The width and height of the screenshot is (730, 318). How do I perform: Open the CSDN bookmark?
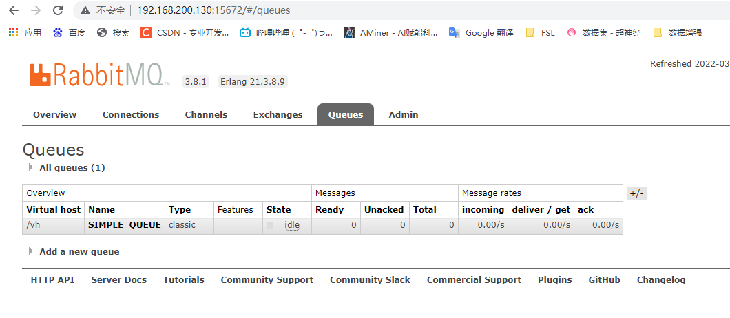click(x=185, y=32)
